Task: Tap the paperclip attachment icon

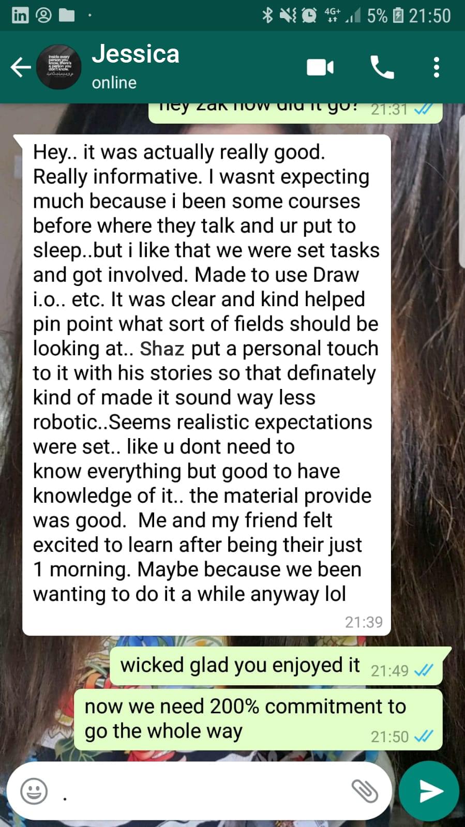Action: tap(365, 791)
